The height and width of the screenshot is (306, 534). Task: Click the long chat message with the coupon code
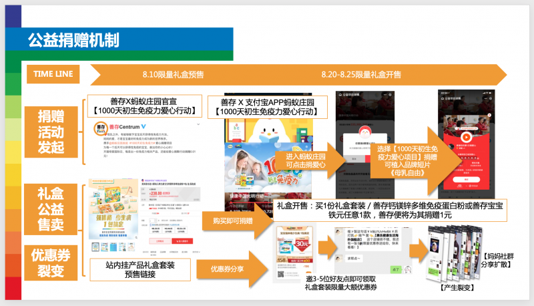click(372, 239)
